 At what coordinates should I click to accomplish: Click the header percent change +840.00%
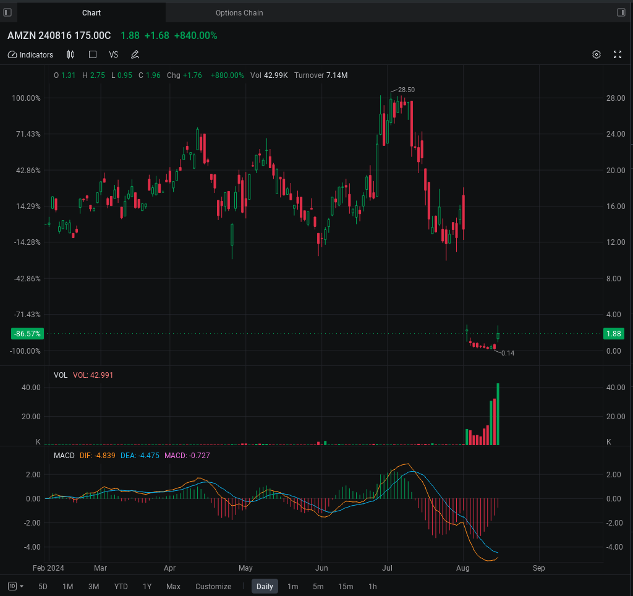point(195,35)
